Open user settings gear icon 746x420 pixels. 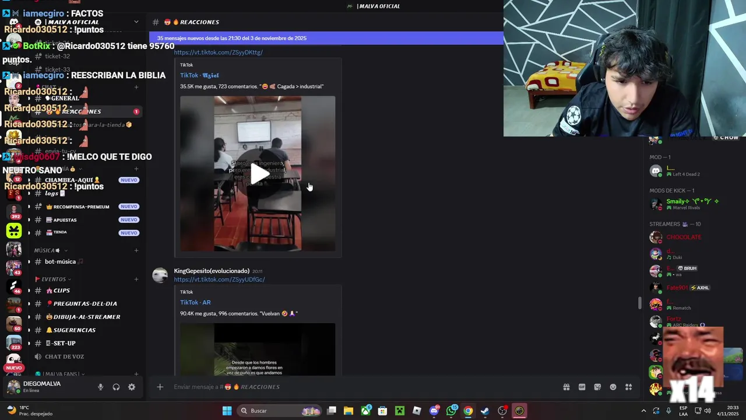(x=132, y=387)
